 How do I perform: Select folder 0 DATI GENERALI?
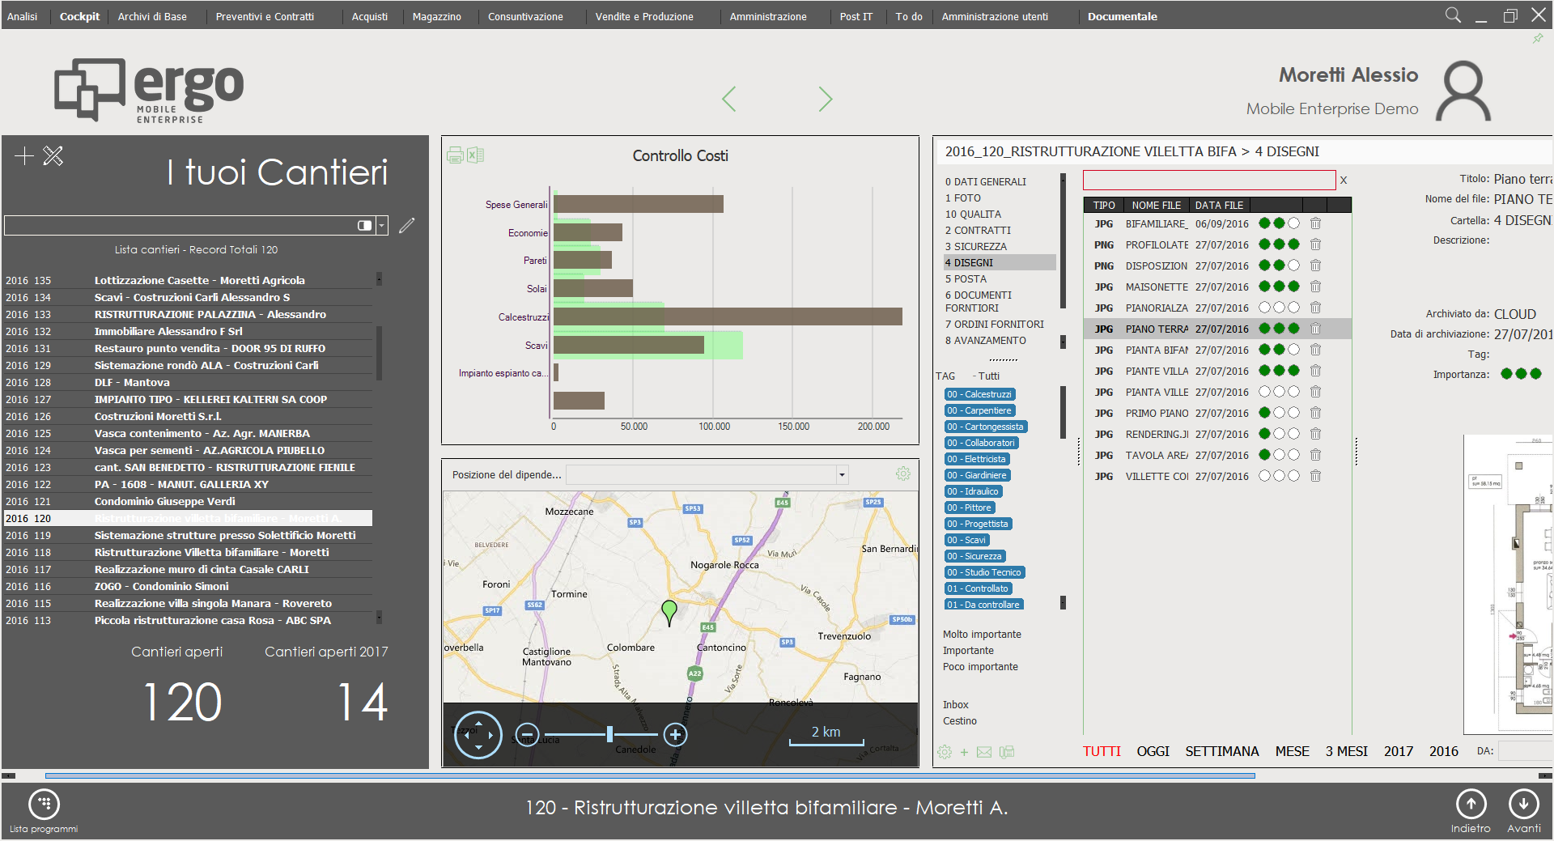click(x=986, y=181)
